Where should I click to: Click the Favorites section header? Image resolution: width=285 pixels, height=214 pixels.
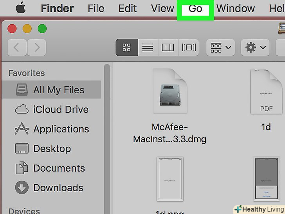point(27,73)
